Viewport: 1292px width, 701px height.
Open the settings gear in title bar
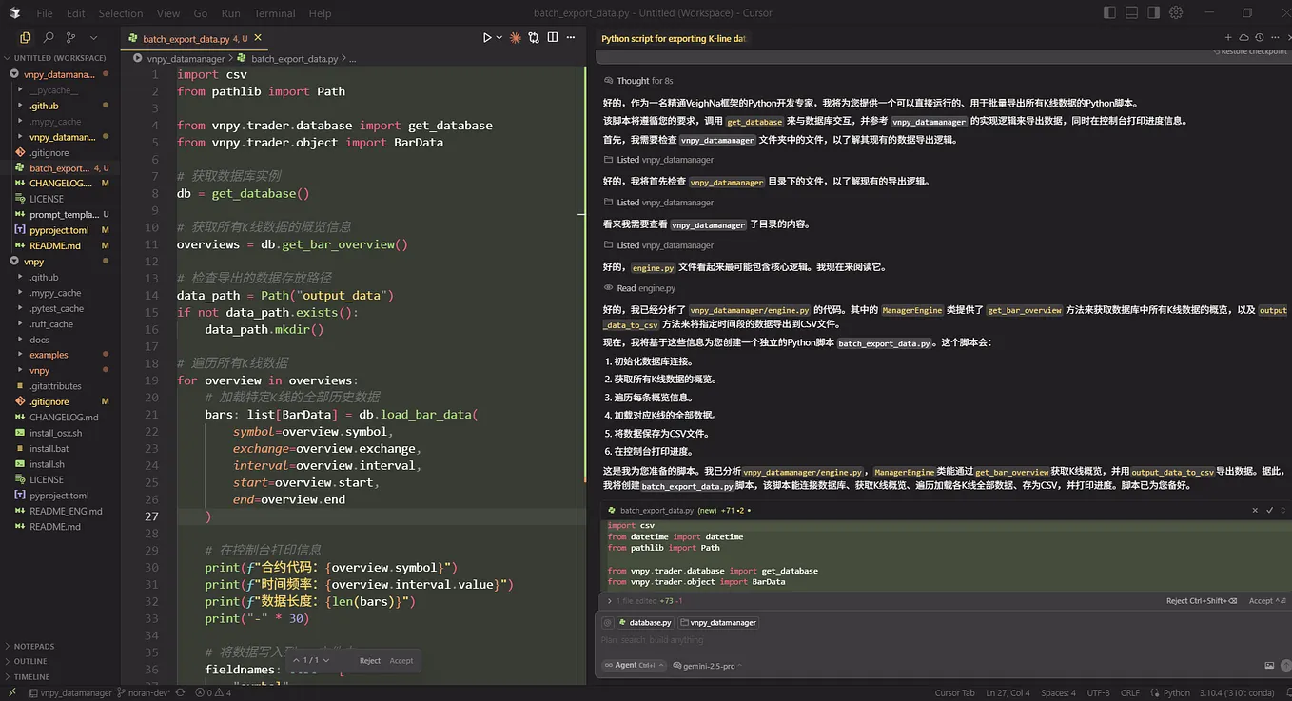point(1176,12)
